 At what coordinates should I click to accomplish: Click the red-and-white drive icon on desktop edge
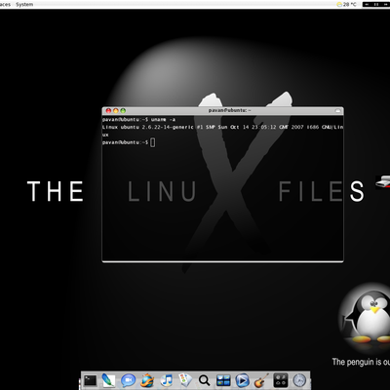pyautogui.click(x=383, y=182)
